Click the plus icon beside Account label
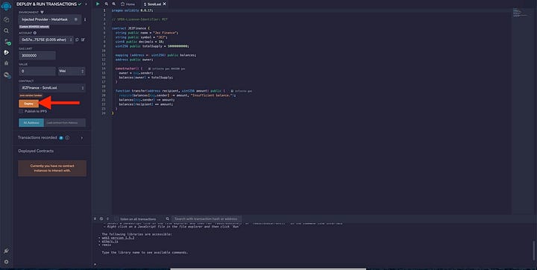This screenshot has width=537, height=270. [x=35, y=33]
